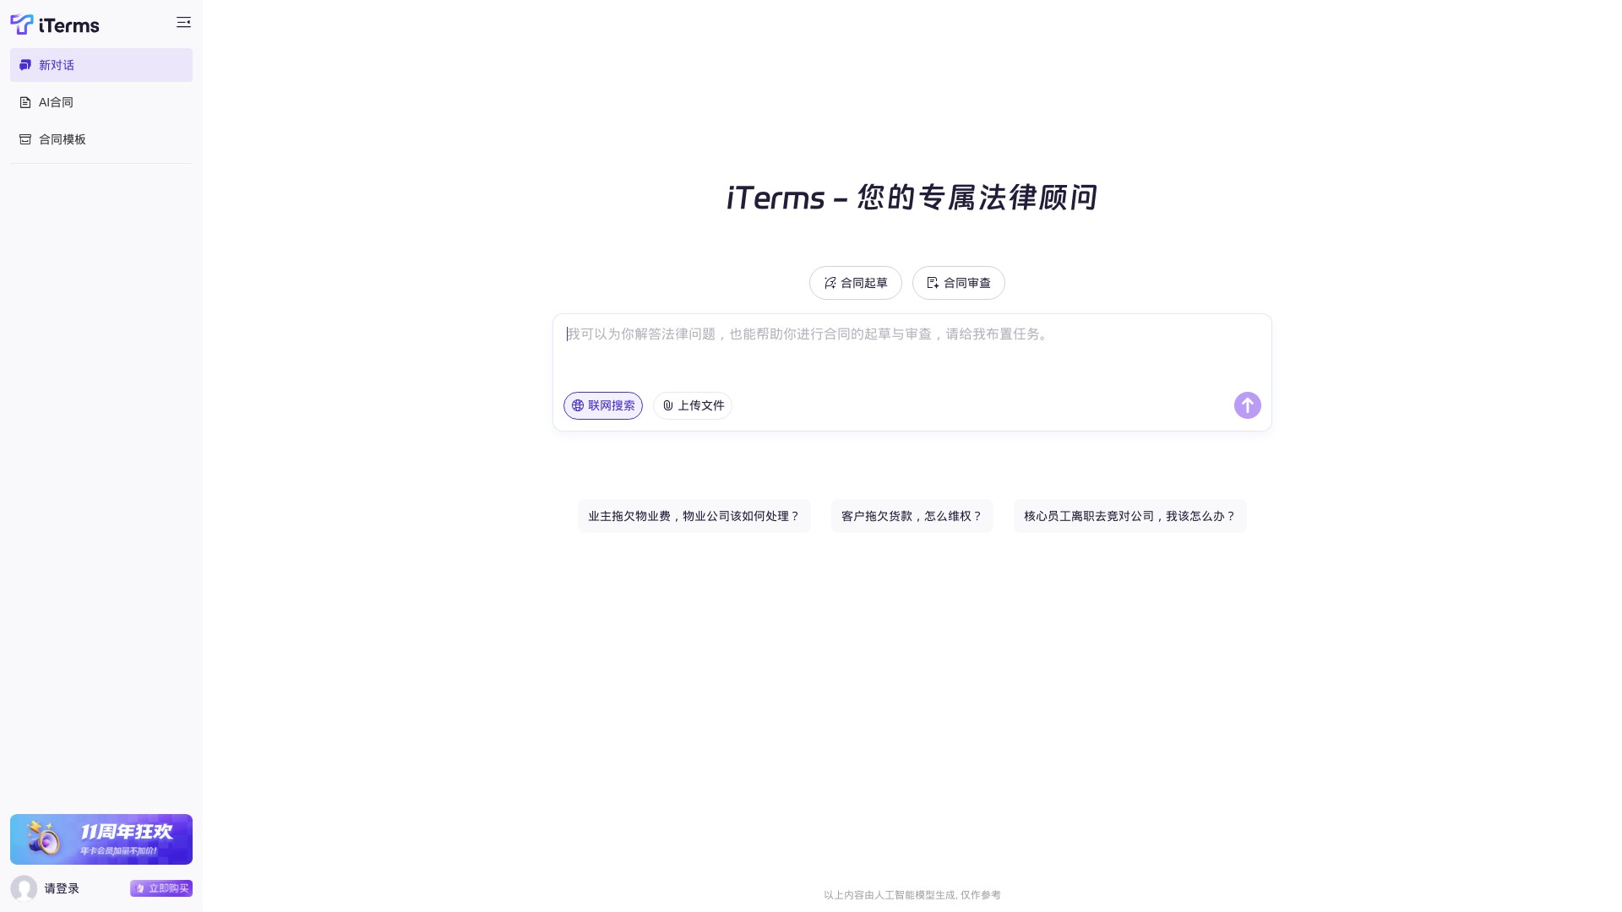Collapse the sidebar with the top toggle icon
The image size is (1622, 912).
point(183,23)
